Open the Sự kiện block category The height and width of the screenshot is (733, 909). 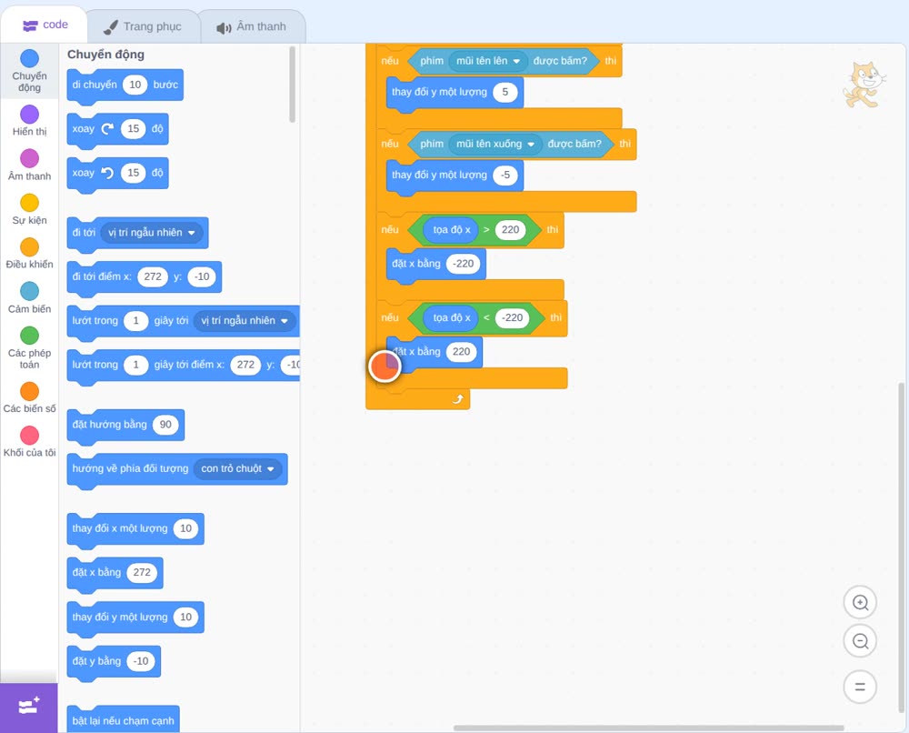pyautogui.click(x=30, y=209)
